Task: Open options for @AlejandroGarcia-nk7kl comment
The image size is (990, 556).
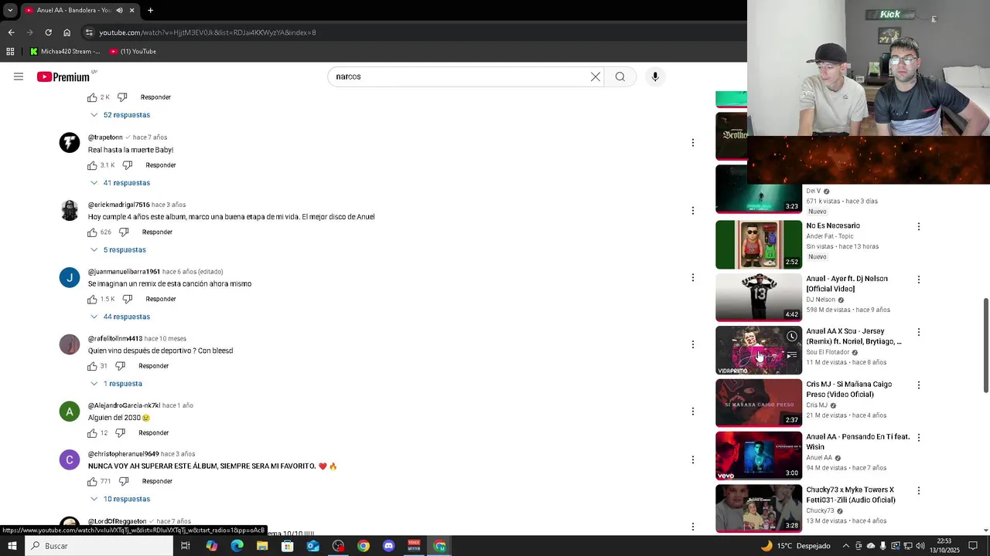Action: coord(693,411)
